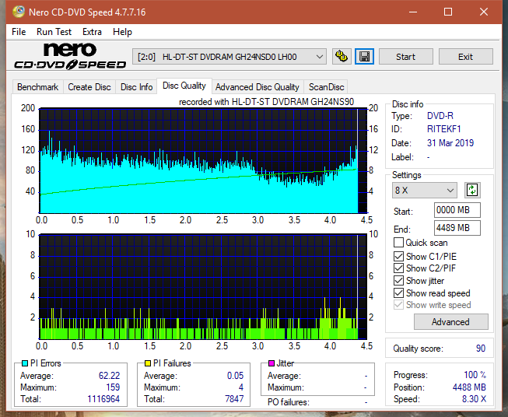Switch to the Create Disc tab

coord(89,87)
